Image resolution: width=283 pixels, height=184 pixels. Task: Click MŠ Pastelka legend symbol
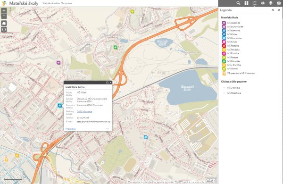click(224, 46)
